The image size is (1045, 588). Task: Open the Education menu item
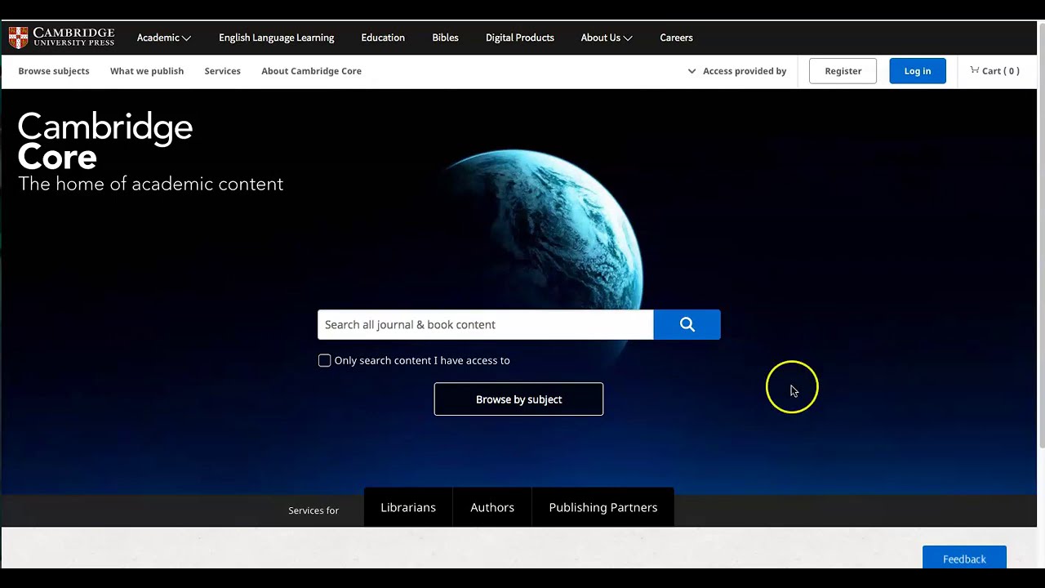[383, 38]
